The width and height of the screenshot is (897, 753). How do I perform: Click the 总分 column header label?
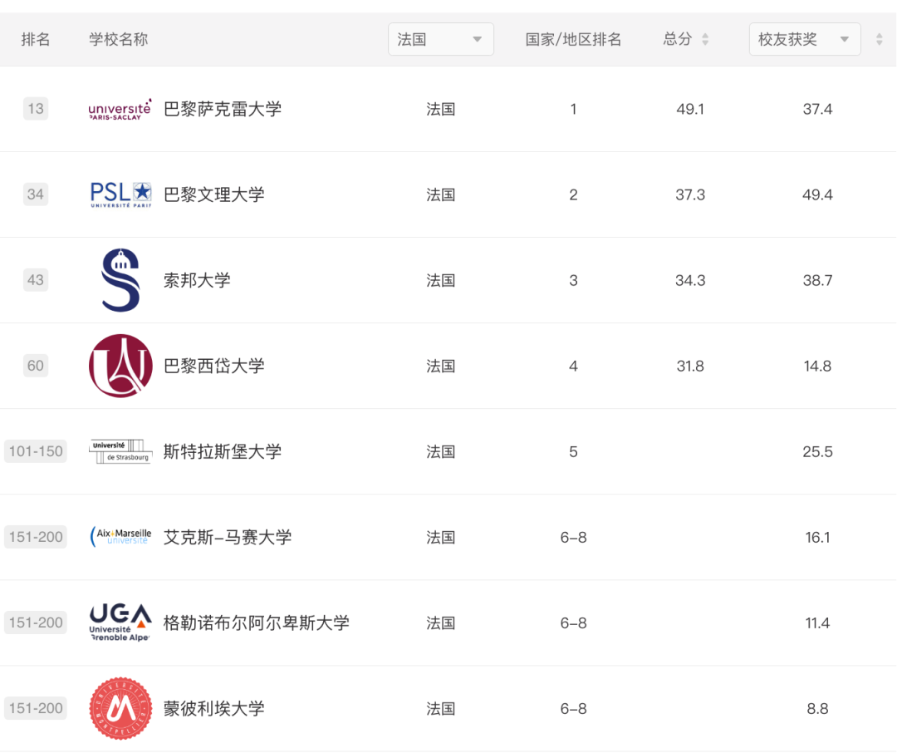click(x=678, y=39)
